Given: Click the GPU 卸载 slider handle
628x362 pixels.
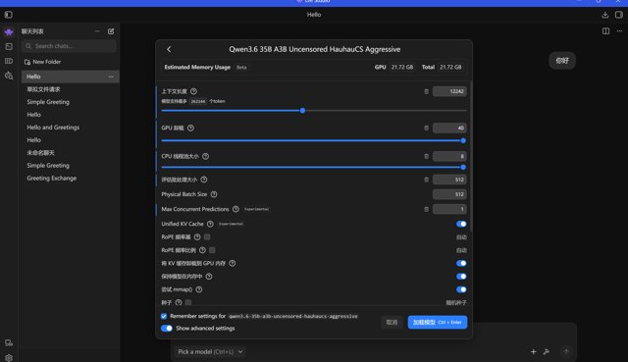Looking at the screenshot, I should click(463, 140).
